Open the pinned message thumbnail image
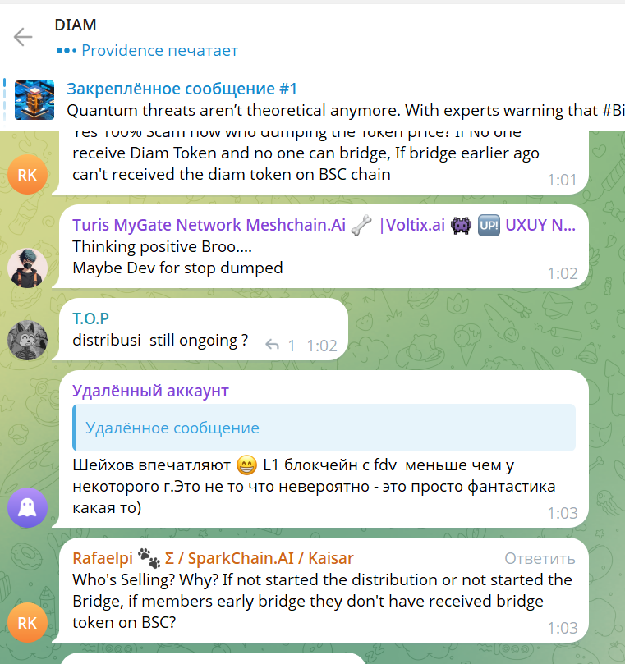This screenshot has height=664, width=625. tap(34, 100)
